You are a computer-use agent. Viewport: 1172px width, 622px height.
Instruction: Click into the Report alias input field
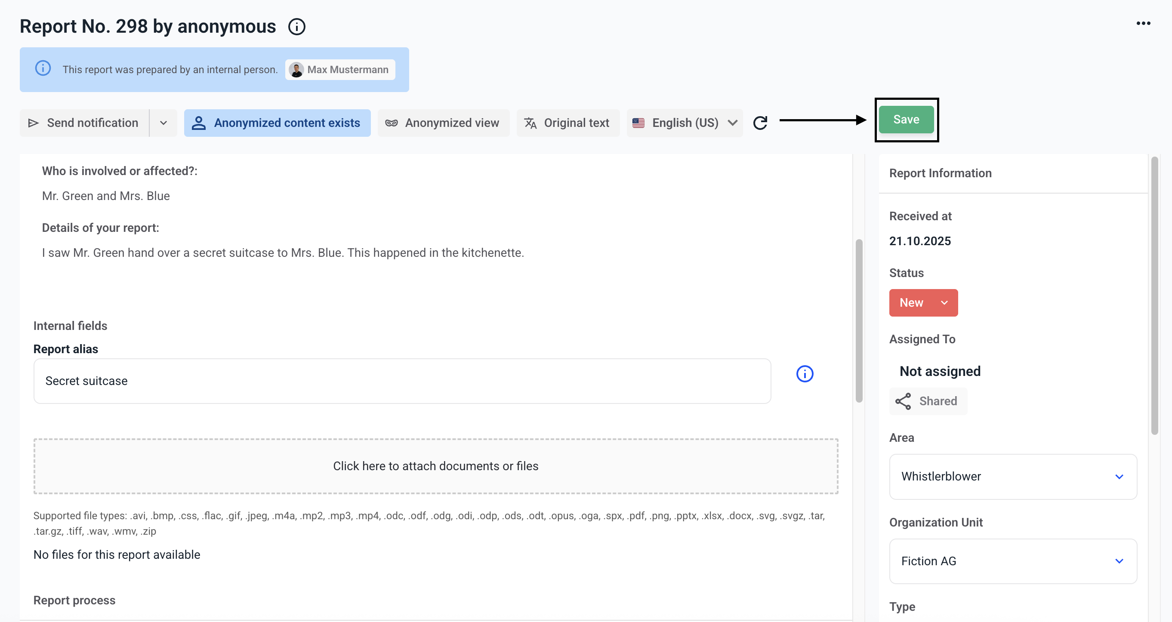402,381
